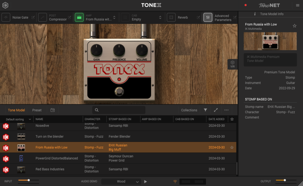Click the IK logo beside Nosedive
The width and height of the screenshot is (303, 186).
point(6,126)
